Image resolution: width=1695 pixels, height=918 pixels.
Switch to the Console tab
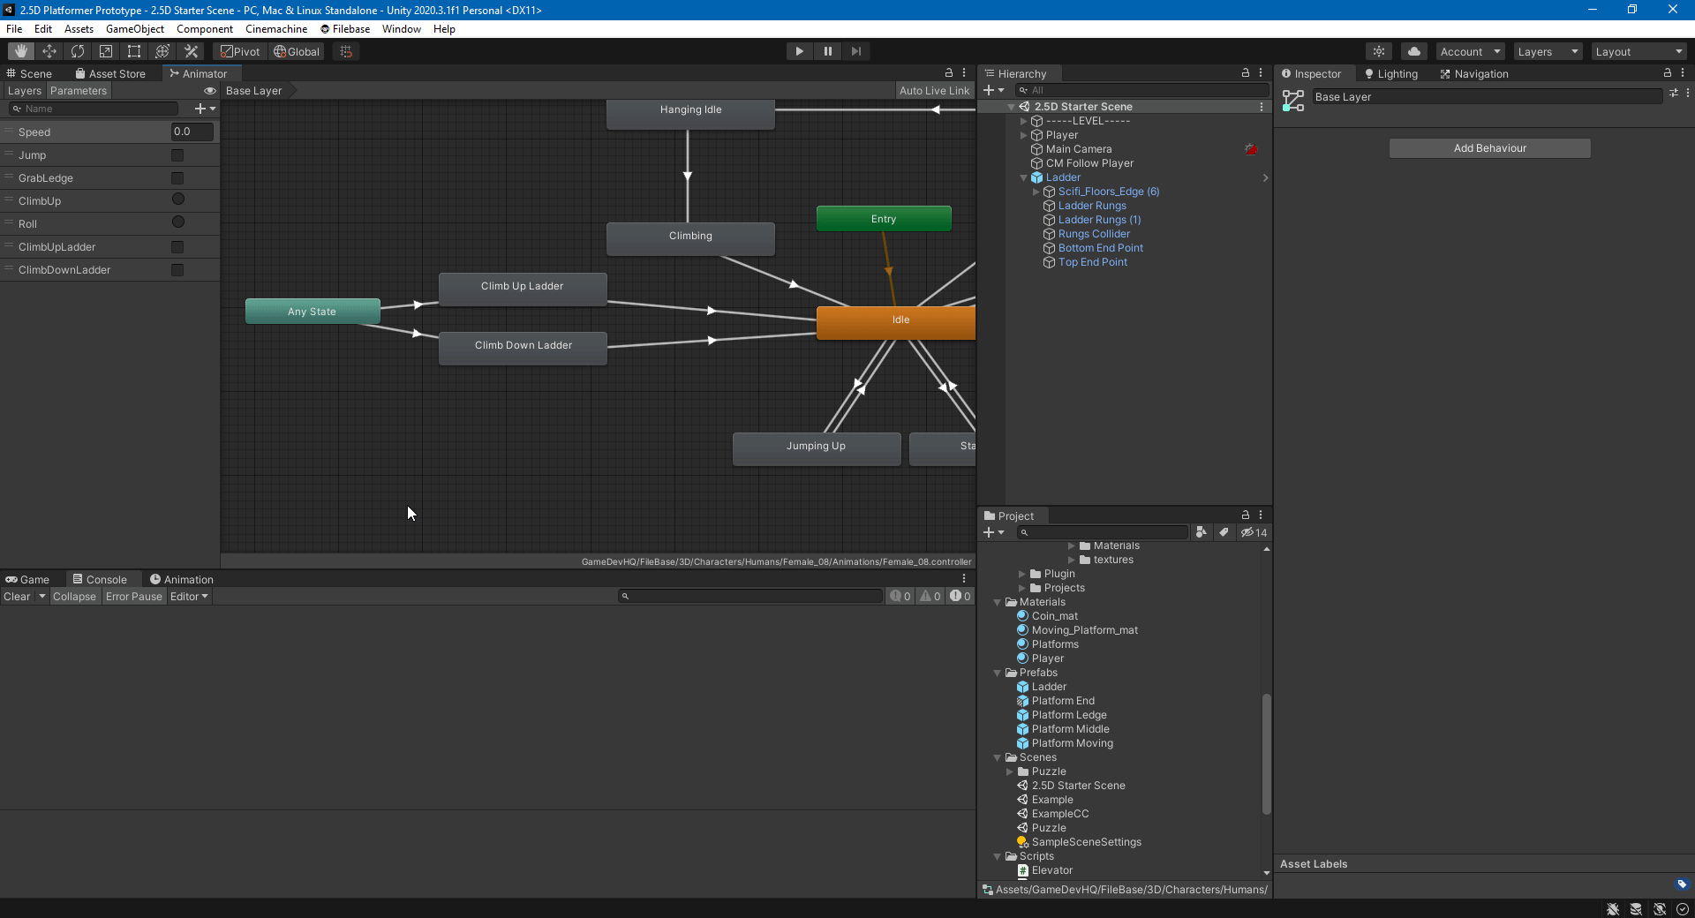[x=106, y=579]
